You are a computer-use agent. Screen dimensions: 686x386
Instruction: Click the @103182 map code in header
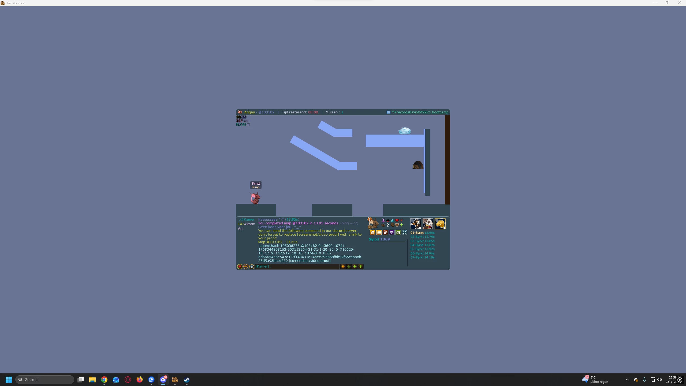[x=266, y=112]
